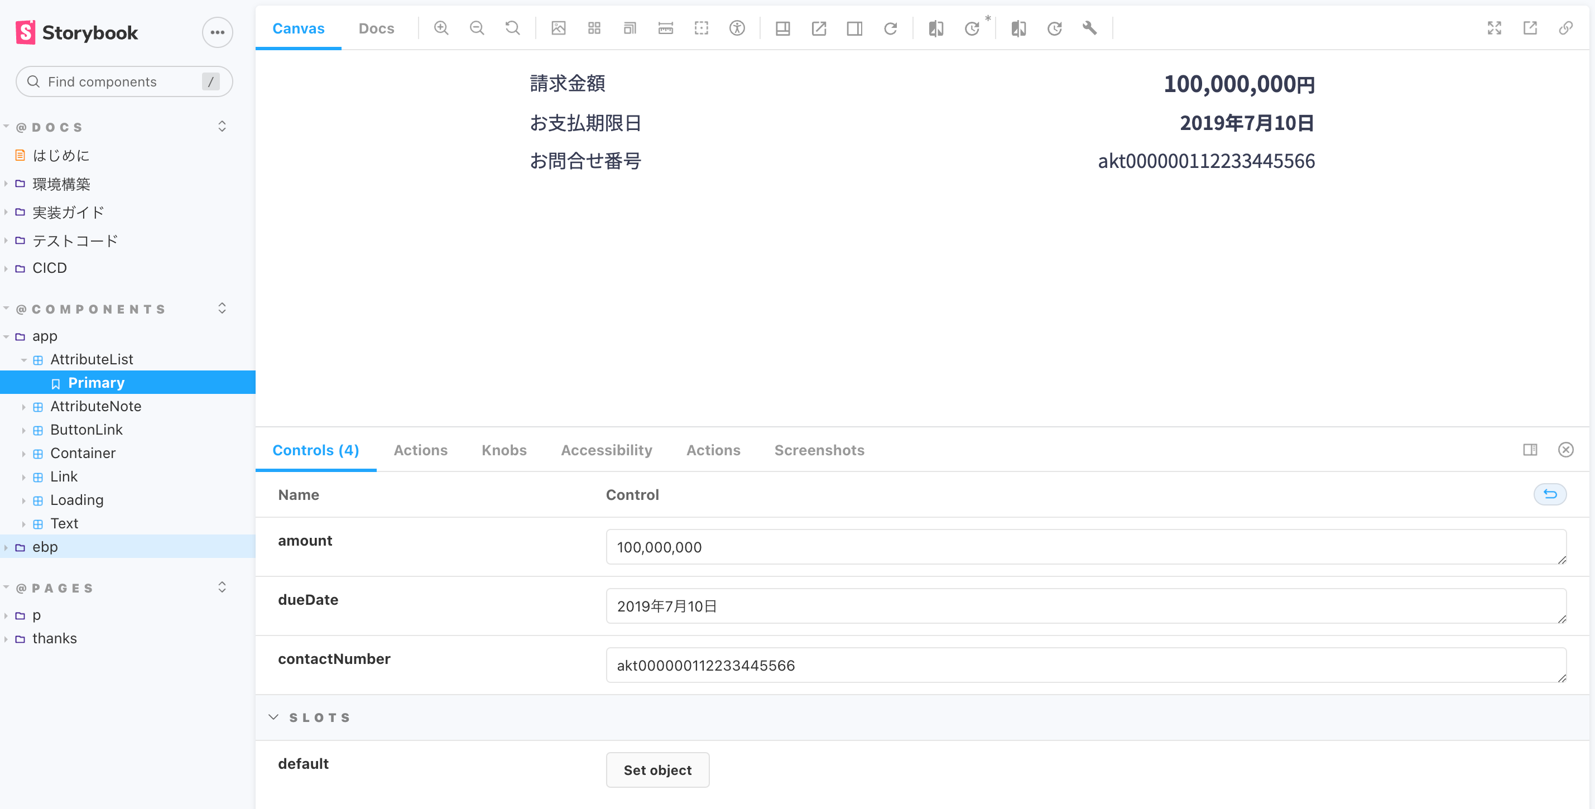
Task: Click the Find components search field
Action: [124, 81]
